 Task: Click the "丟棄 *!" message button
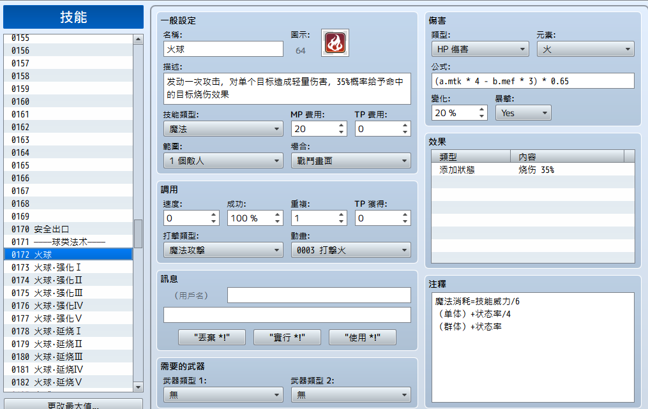coord(212,337)
